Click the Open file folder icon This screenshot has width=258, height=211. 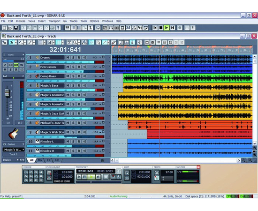[10, 28]
